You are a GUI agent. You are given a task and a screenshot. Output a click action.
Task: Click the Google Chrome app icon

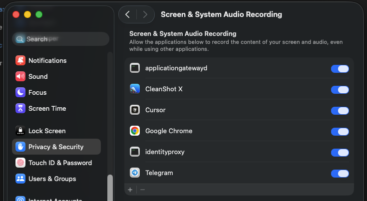coord(134,131)
